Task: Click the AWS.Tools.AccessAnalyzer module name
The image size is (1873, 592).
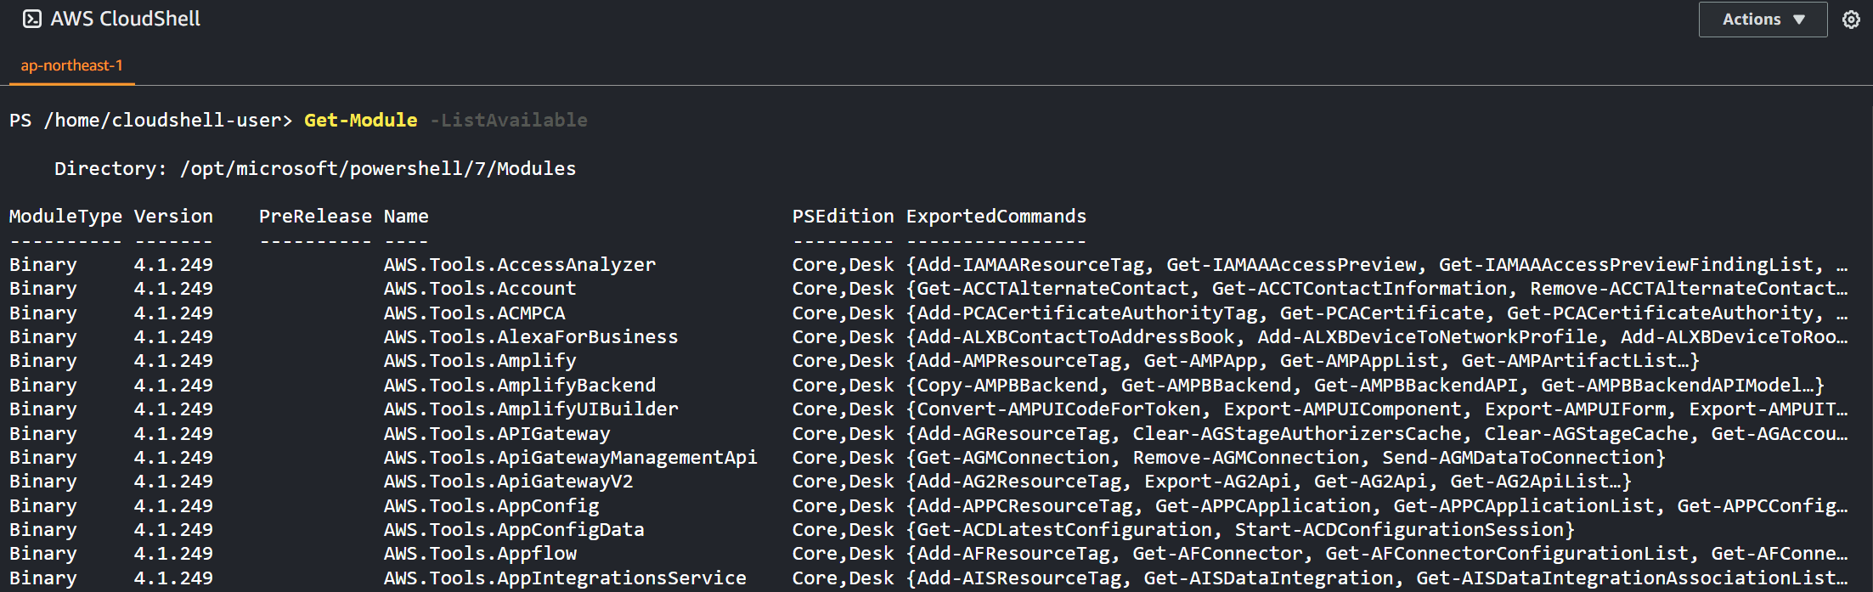Action: click(519, 265)
